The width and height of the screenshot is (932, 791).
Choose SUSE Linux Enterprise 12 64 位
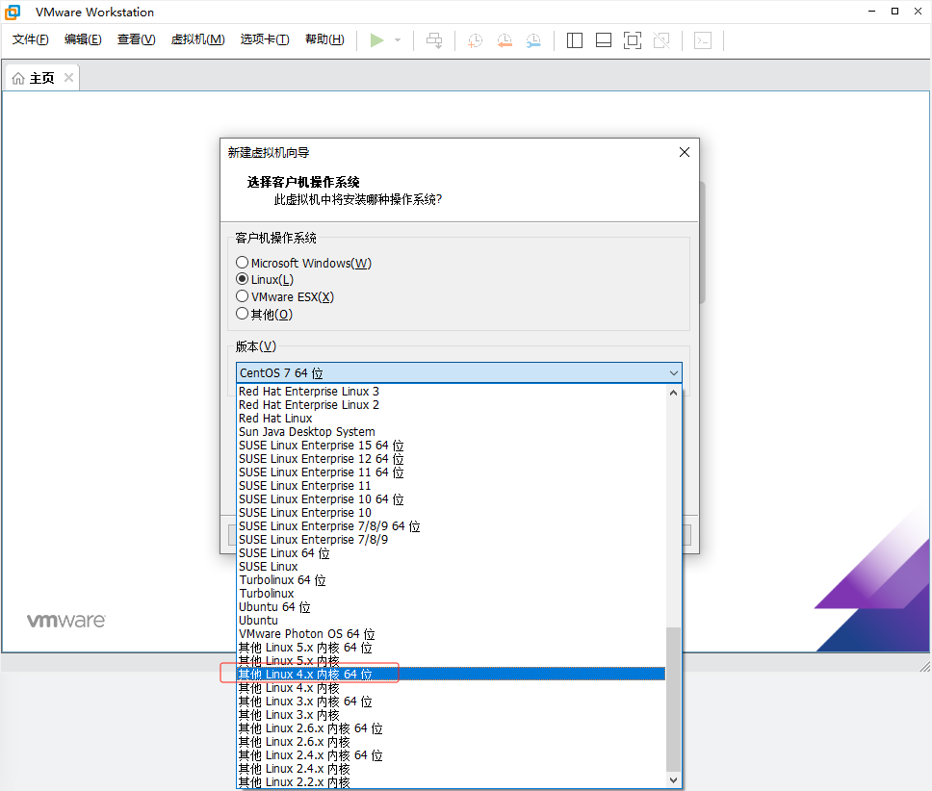[452, 459]
